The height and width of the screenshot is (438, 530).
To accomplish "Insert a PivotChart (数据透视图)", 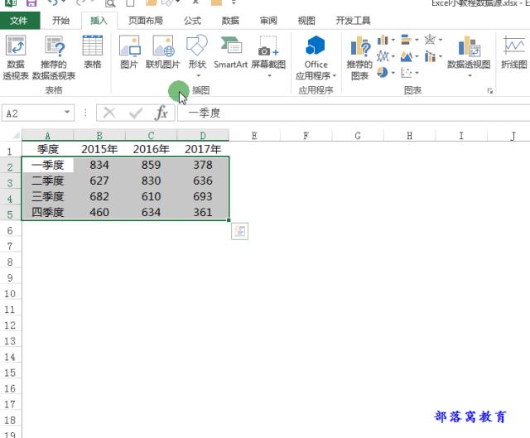I will 469,51.
